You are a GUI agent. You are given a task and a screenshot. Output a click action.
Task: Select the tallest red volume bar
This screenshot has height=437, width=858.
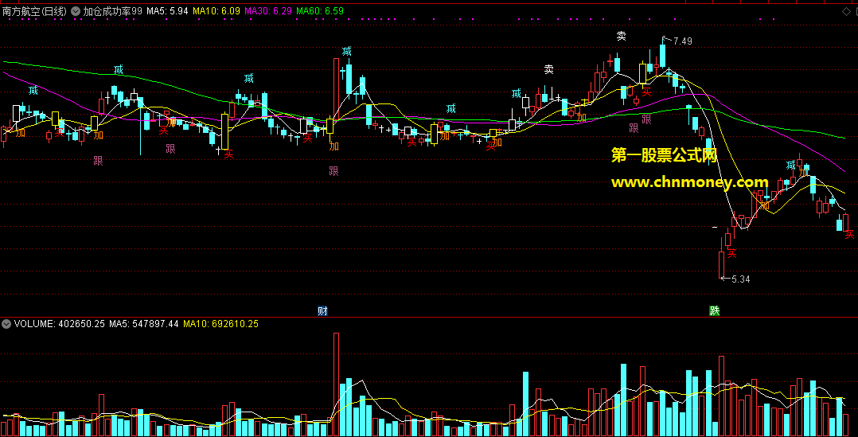pos(336,384)
